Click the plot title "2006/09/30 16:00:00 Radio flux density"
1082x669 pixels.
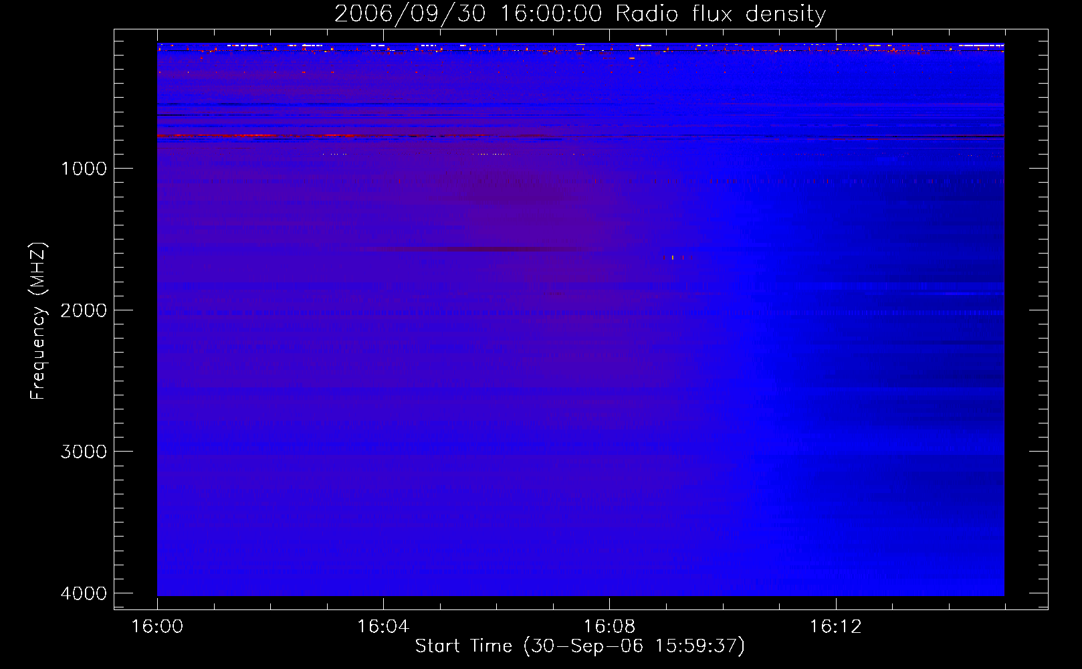click(580, 13)
